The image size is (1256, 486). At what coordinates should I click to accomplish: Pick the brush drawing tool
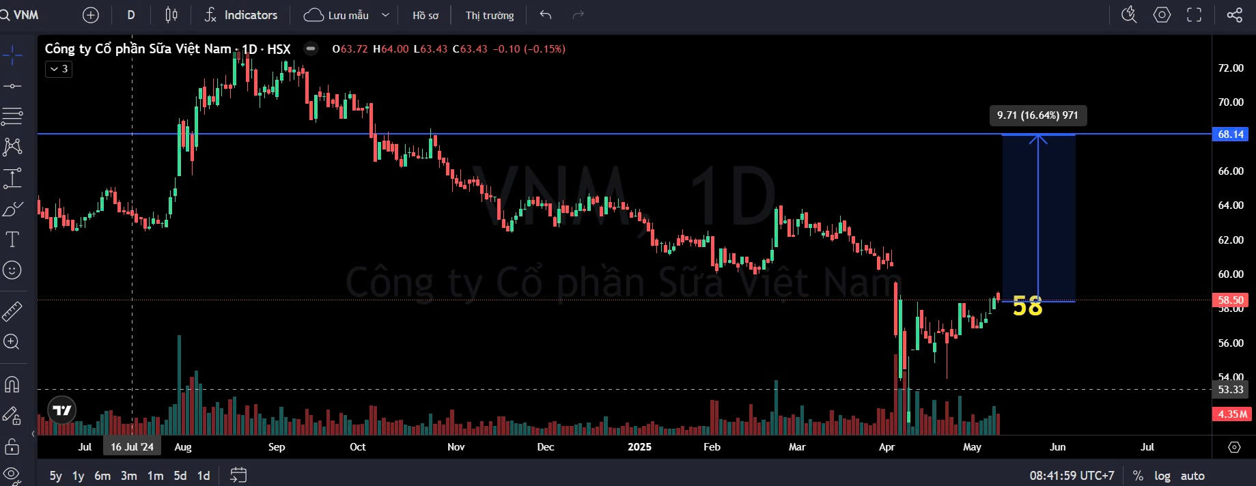(x=12, y=209)
